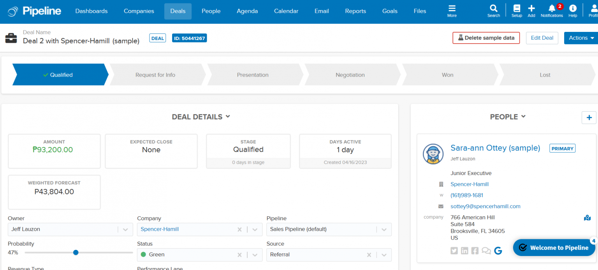Click Delete sample data
The height and width of the screenshot is (270, 598).
(486, 38)
